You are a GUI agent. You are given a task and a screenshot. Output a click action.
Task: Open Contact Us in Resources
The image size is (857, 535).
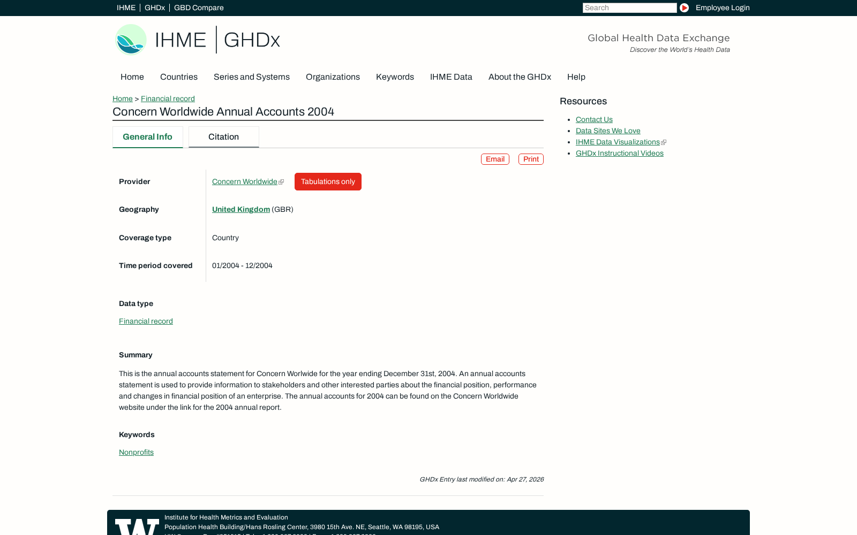click(594, 119)
